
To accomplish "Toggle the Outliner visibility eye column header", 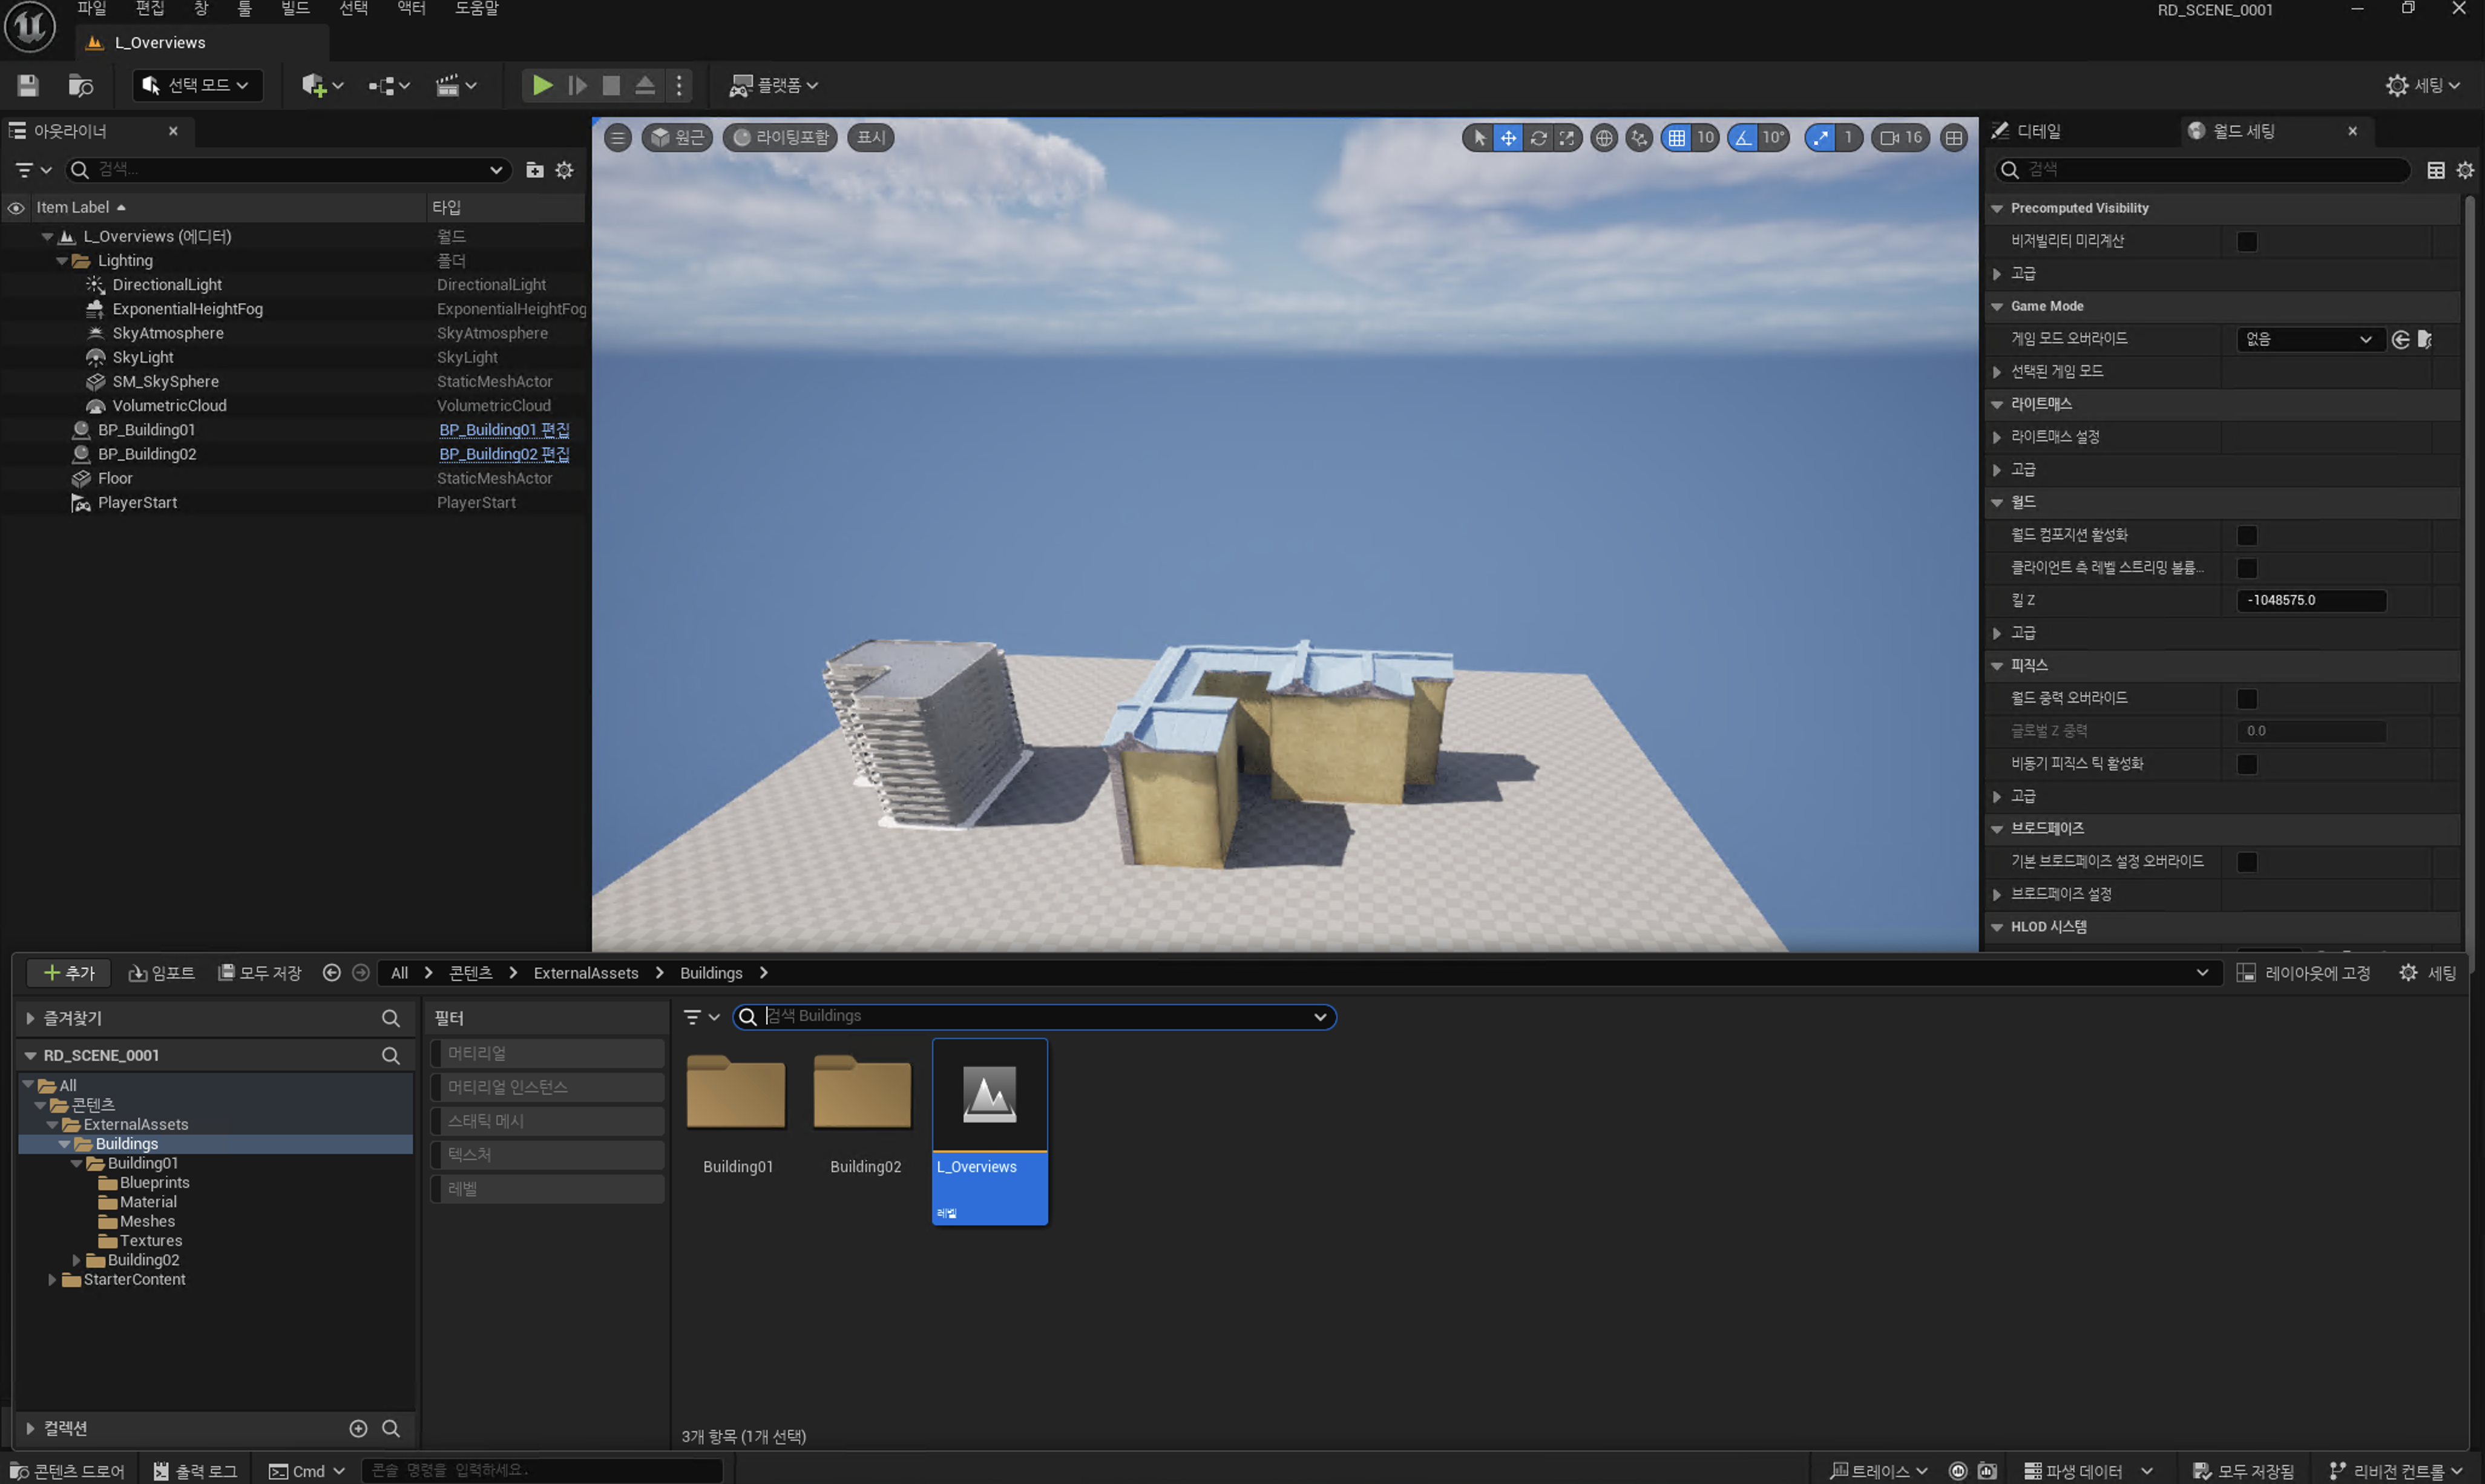I will pyautogui.click(x=16, y=208).
